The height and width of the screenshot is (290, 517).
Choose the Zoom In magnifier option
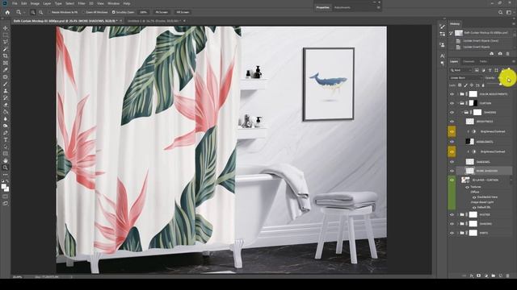[x=33, y=12]
